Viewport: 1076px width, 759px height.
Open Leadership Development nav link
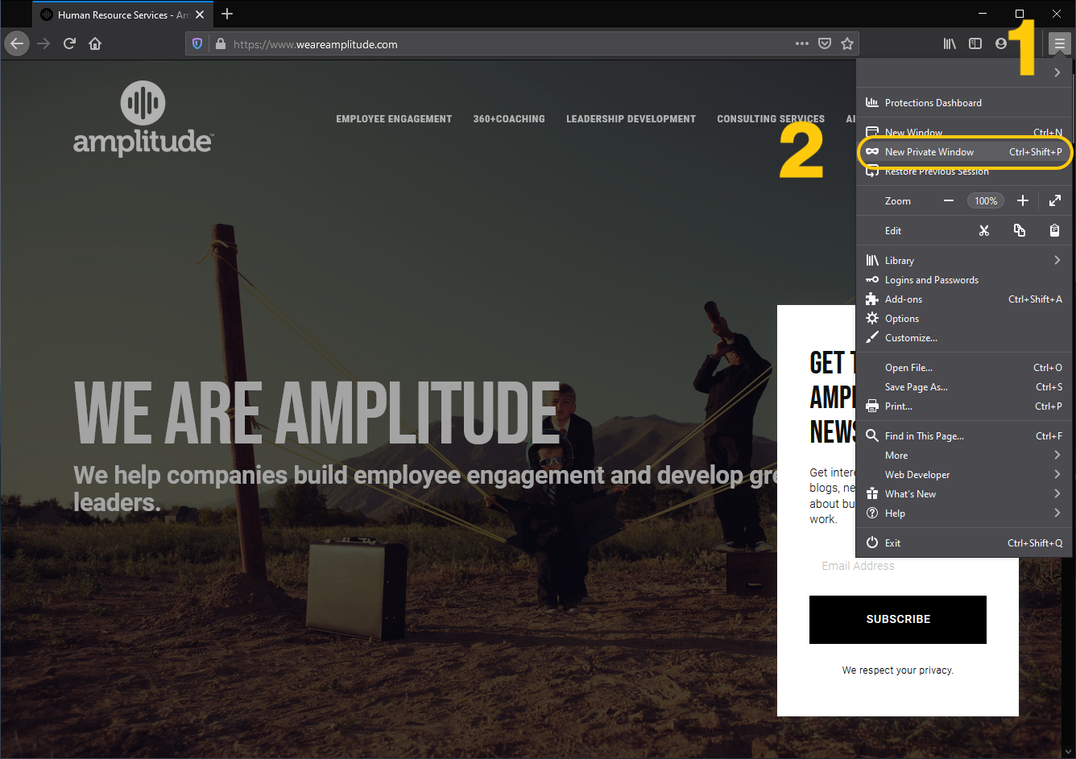[x=631, y=118]
